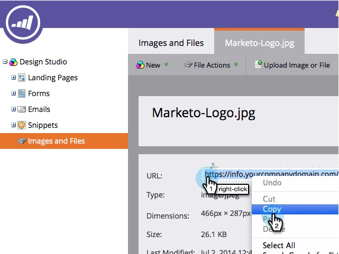Click the Snippets icon in tree

point(22,125)
